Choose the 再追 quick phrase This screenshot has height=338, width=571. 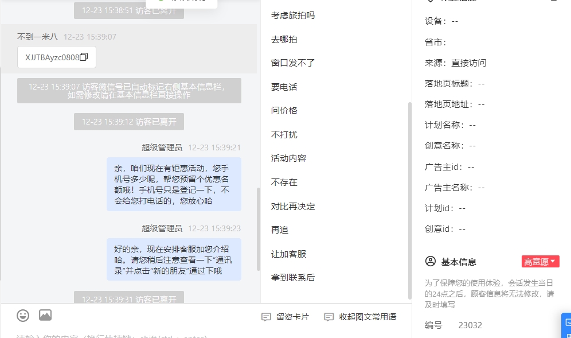[x=280, y=230]
